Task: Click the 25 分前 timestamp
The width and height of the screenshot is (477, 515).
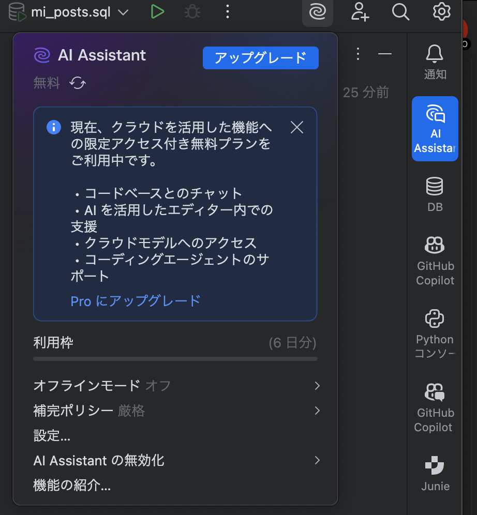Action: click(x=366, y=92)
